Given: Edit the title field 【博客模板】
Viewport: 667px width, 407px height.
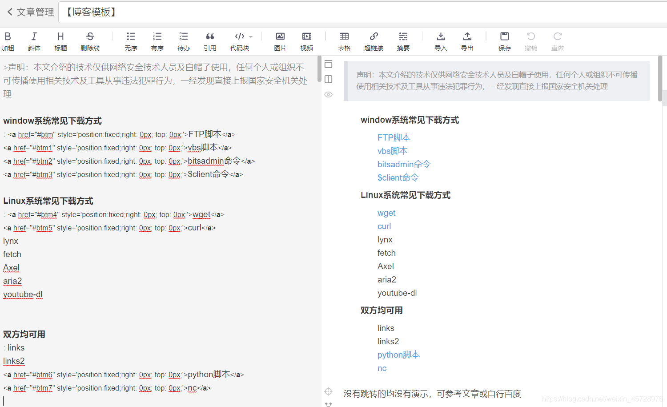Looking at the screenshot, I should [x=362, y=12].
